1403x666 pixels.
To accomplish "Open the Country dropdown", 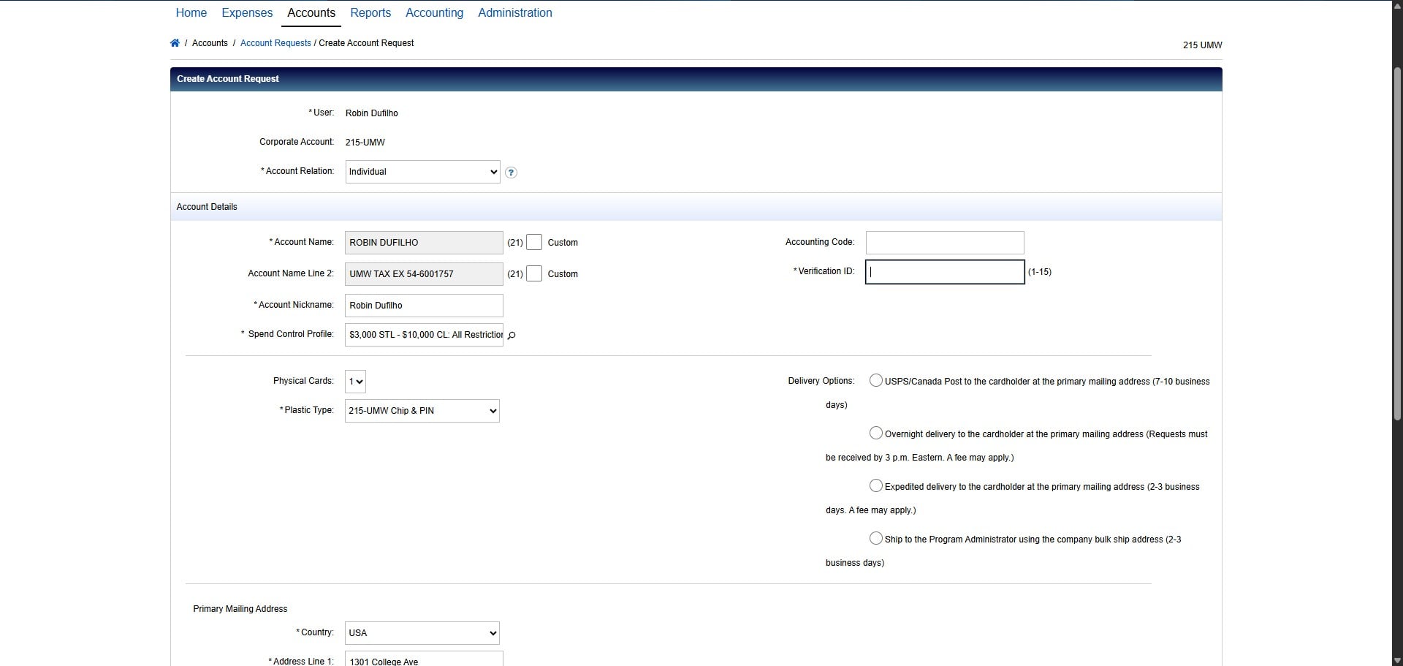I will [421, 632].
